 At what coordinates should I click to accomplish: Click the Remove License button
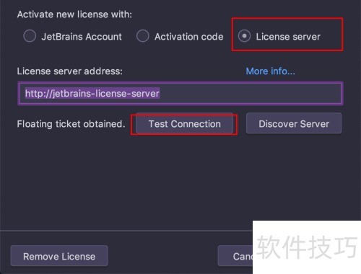59,256
